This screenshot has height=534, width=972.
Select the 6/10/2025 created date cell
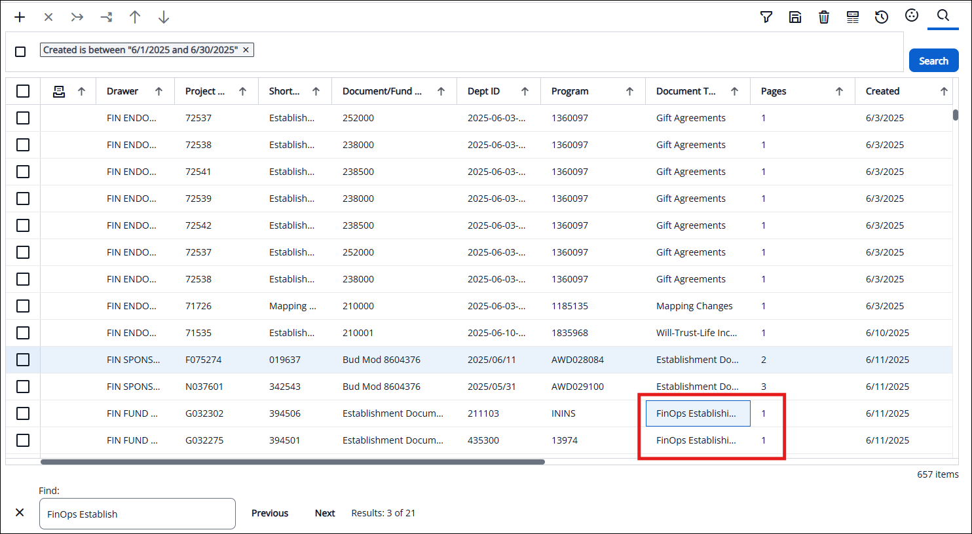(x=888, y=333)
